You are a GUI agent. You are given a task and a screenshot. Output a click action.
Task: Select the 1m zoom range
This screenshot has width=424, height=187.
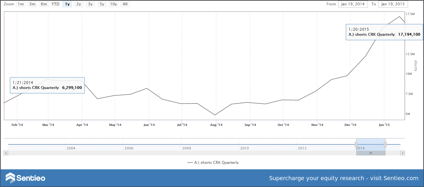coord(21,4)
